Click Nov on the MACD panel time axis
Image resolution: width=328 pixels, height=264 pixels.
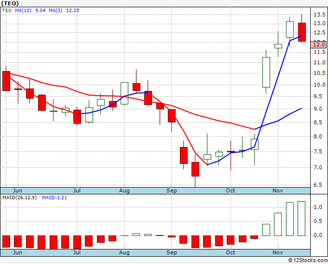click(277, 252)
